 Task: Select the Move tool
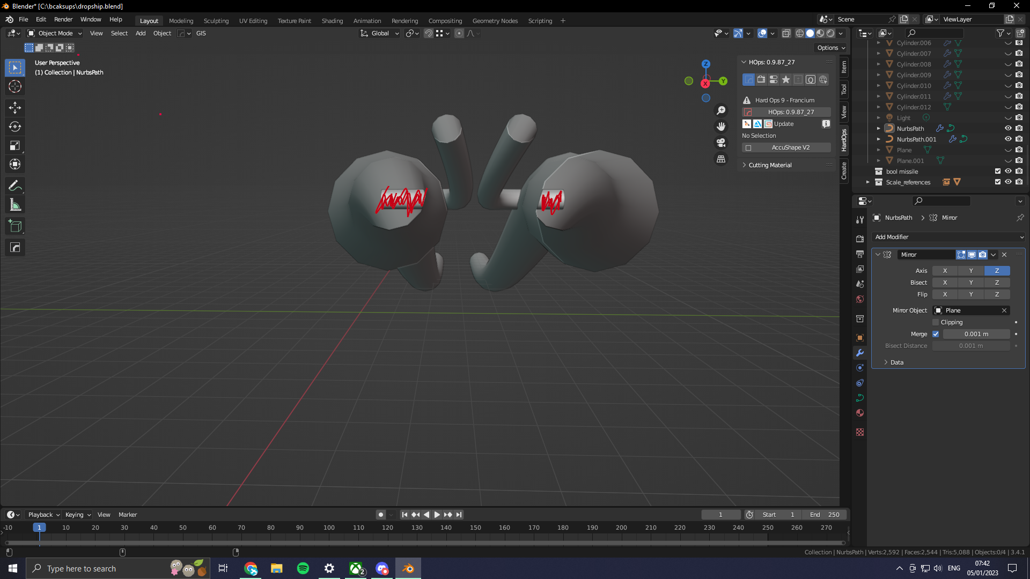pyautogui.click(x=15, y=108)
